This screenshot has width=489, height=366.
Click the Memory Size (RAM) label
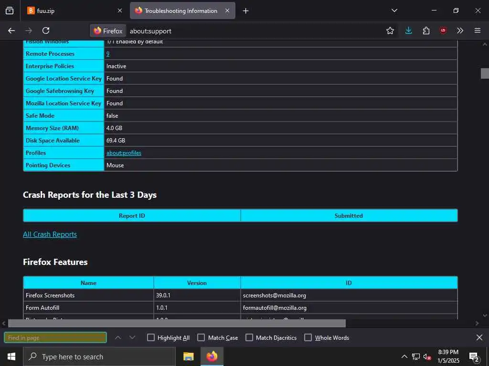tap(52, 128)
